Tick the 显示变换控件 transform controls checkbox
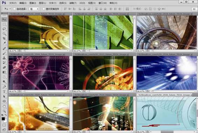 click(x=44, y=9)
